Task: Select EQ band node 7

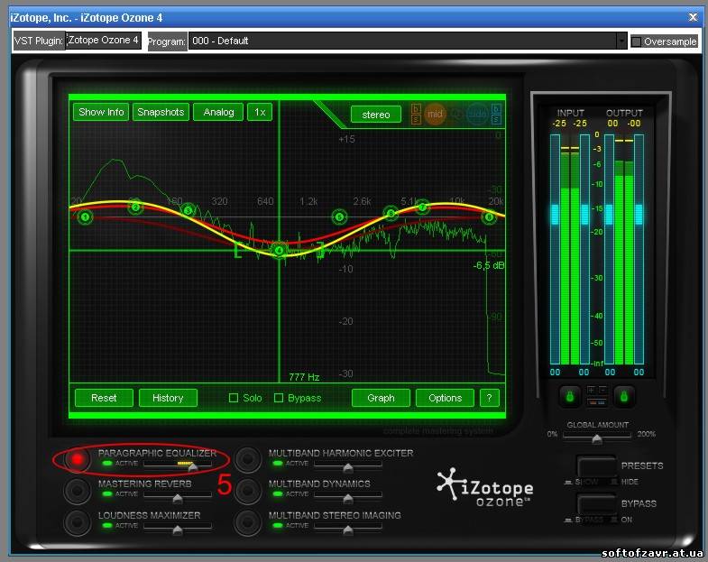Action: point(422,207)
